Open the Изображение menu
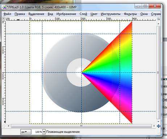The height and width of the screenshot is (139, 167). pos(66,14)
